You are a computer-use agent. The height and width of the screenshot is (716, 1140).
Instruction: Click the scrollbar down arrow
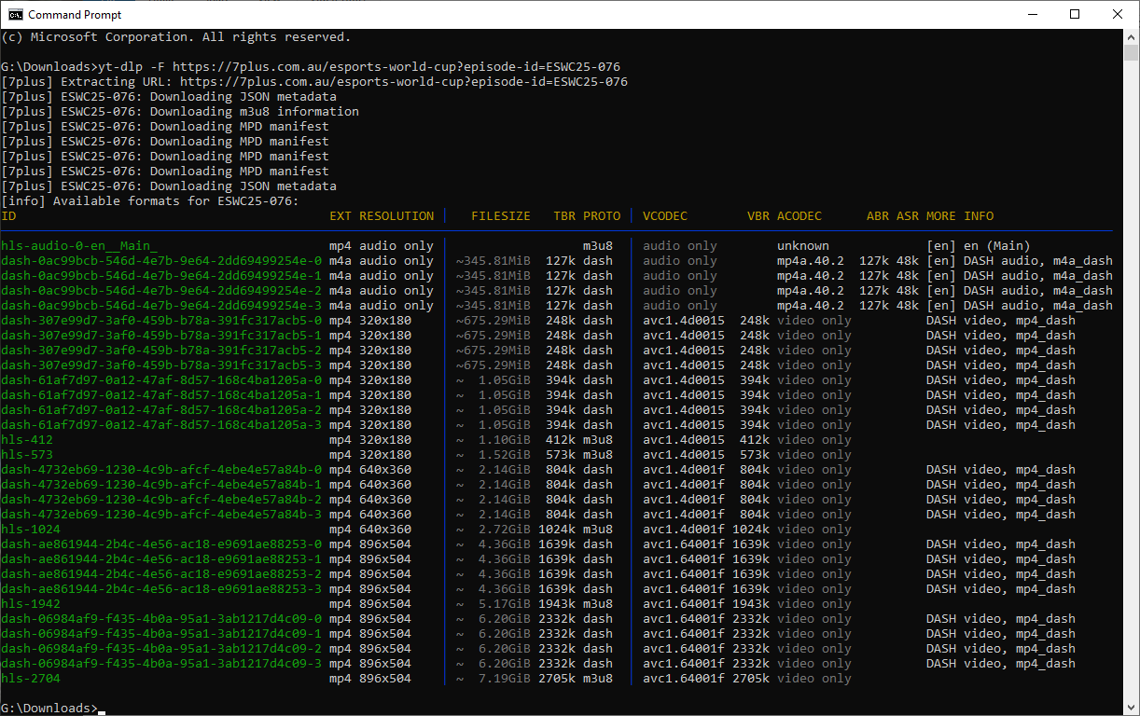(1131, 708)
